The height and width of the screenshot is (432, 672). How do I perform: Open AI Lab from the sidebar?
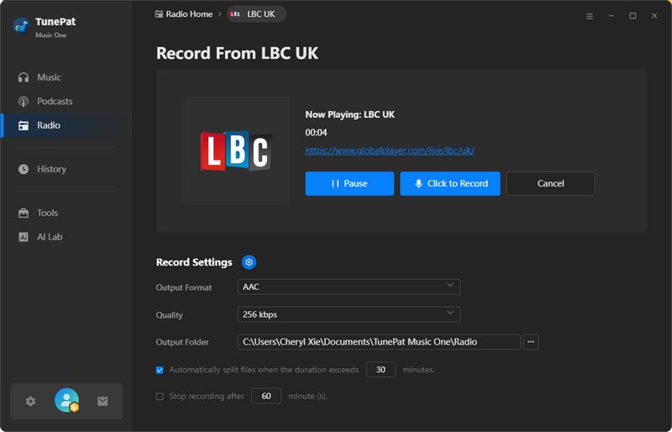coord(50,237)
